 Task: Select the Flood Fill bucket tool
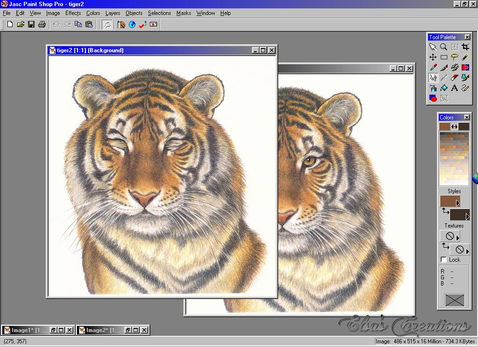[x=443, y=88]
